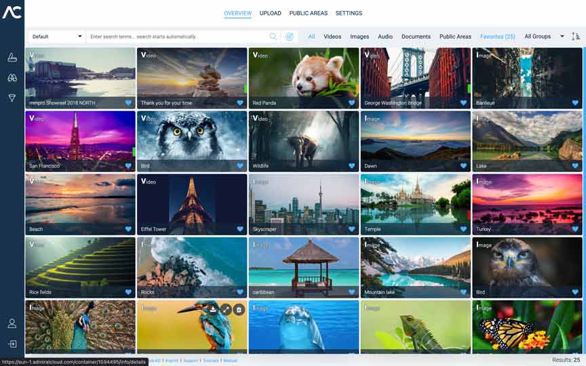Click the download icon on kingfisher image
Viewport: 586px width, 366px height.
[x=213, y=309]
